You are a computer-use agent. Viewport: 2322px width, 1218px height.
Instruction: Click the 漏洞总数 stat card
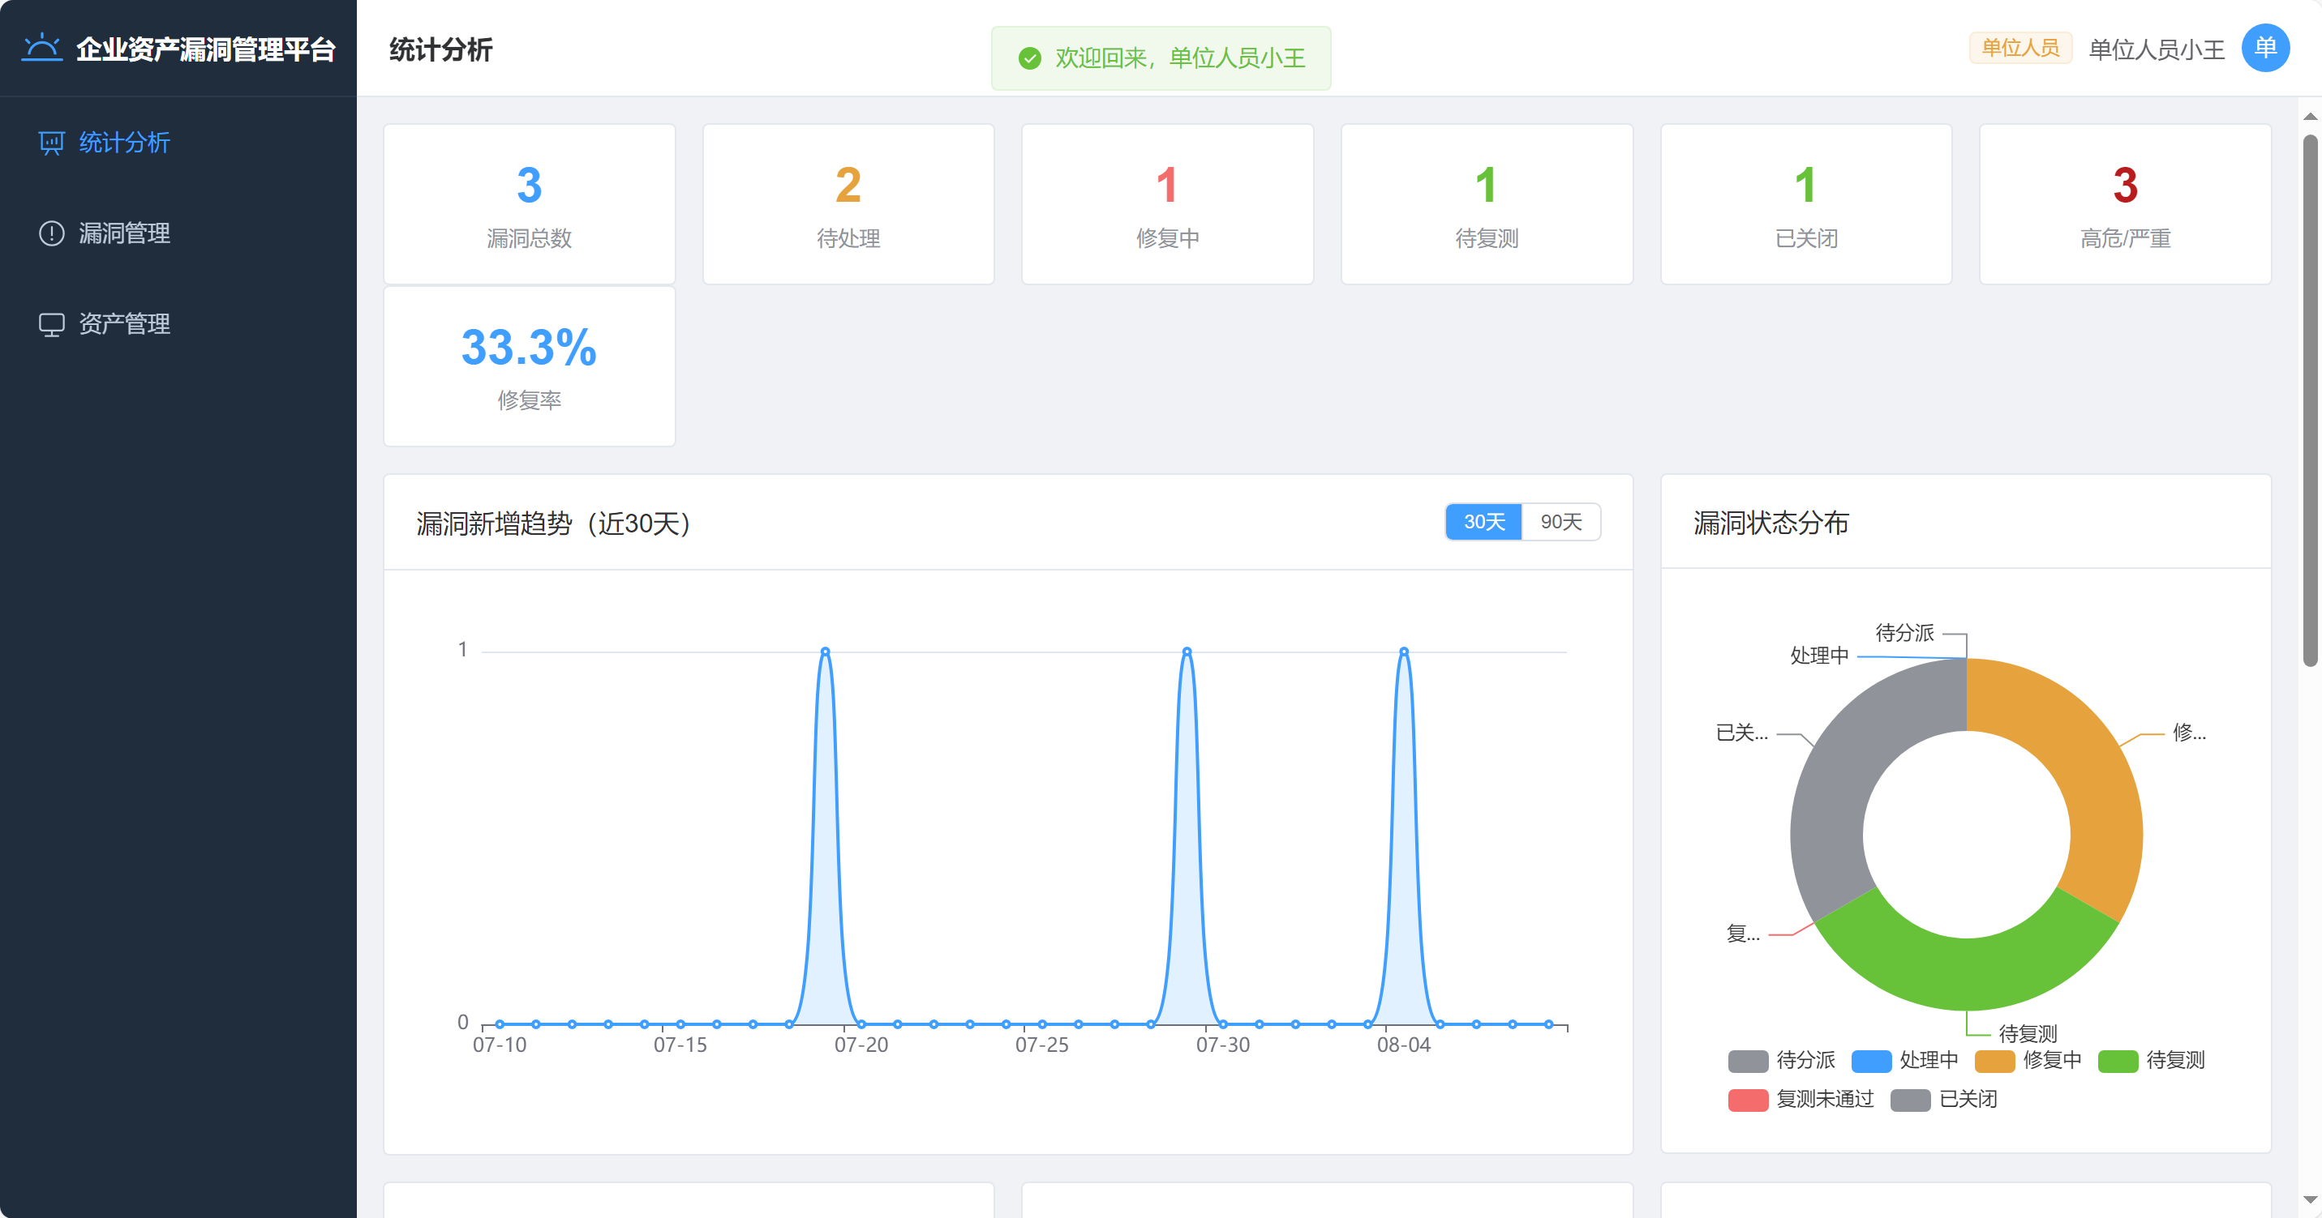[529, 204]
